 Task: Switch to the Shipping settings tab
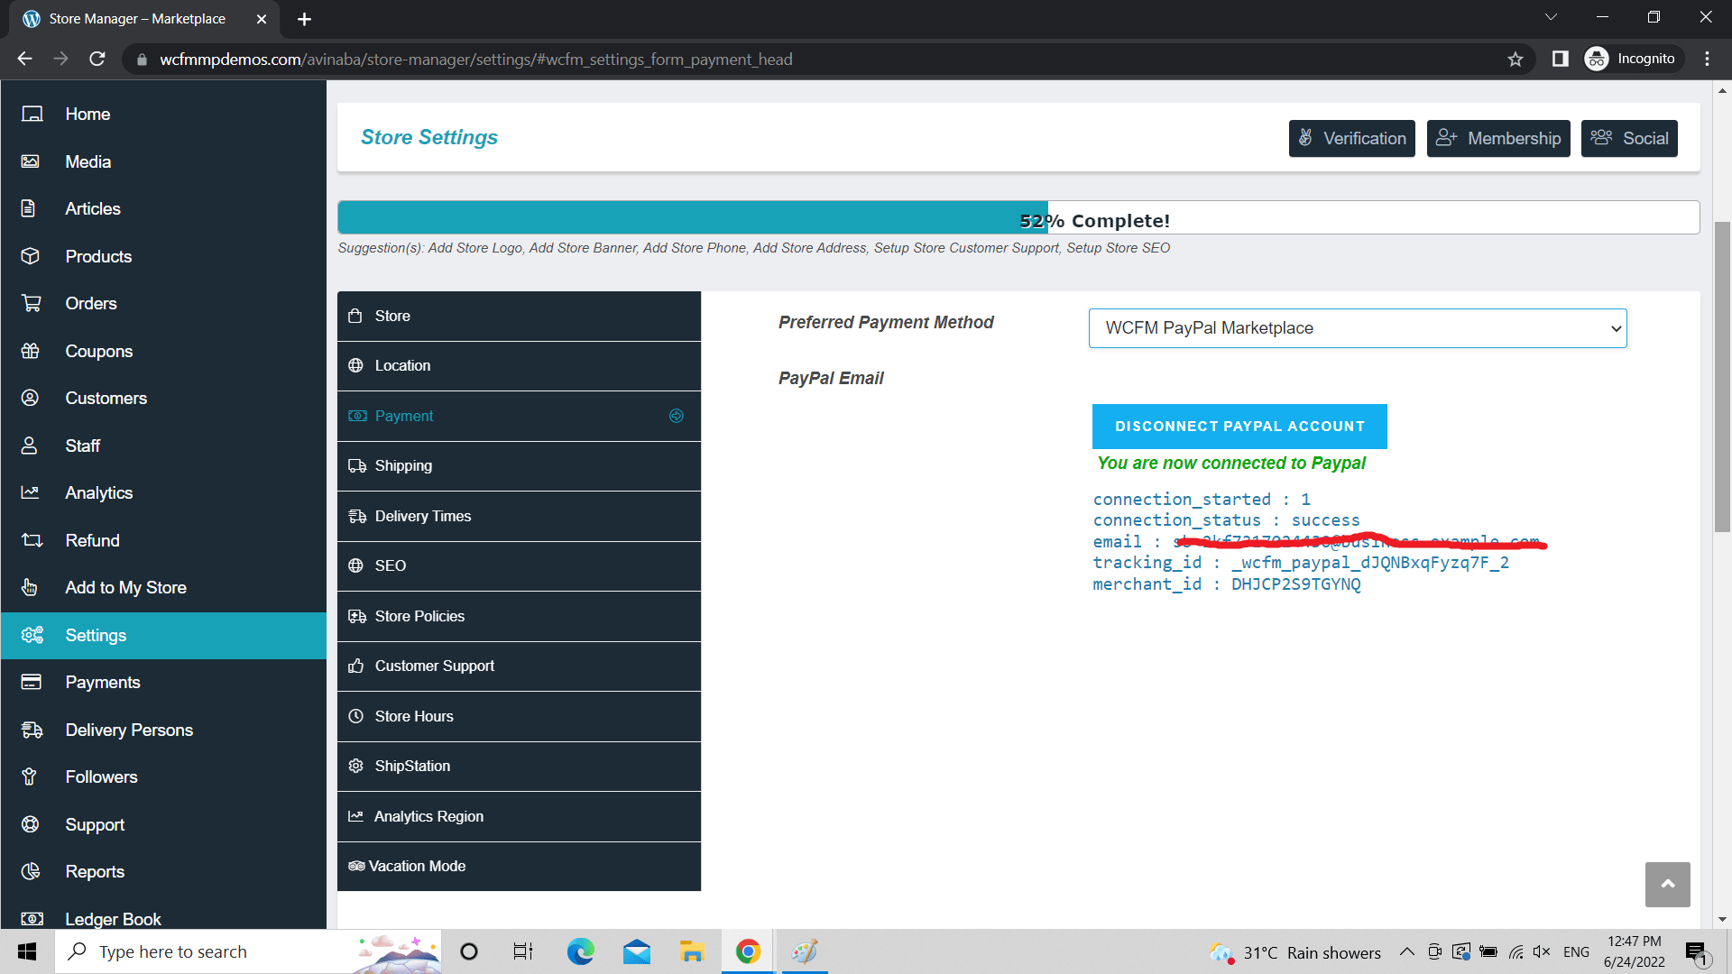pos(403,465)
